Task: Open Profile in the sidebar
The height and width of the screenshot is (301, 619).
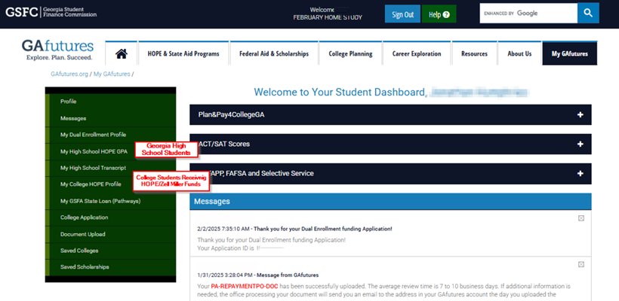Action: (110, 102)
